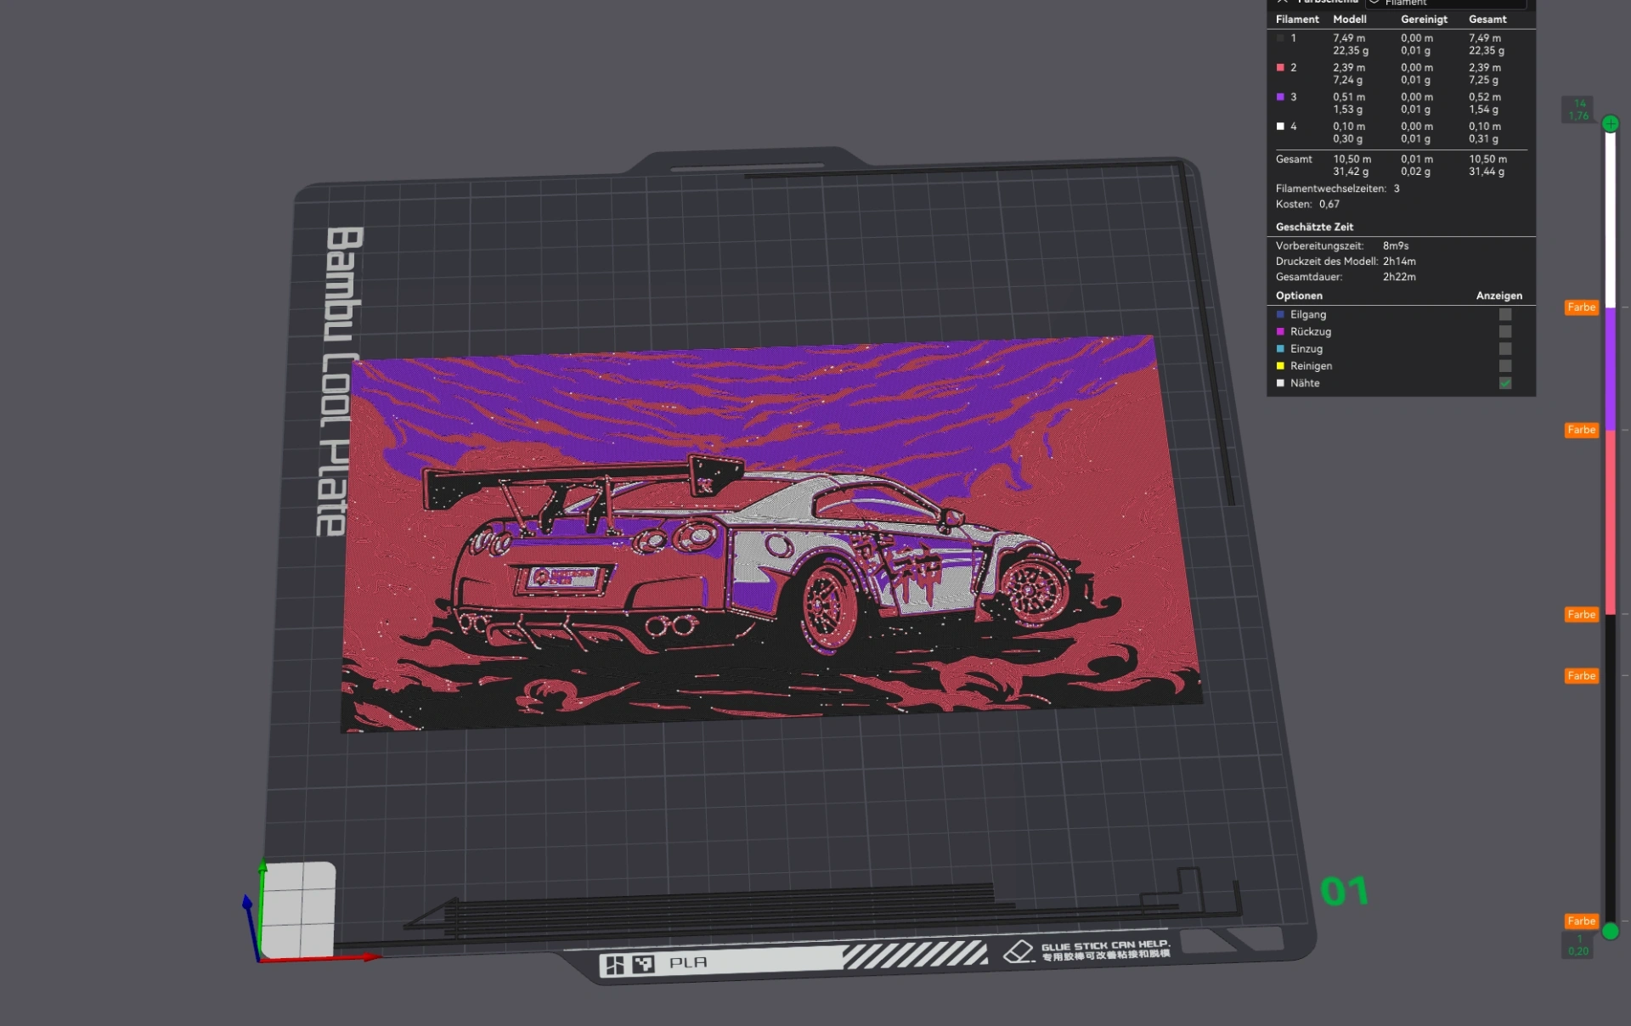Click the filament 3 purple color square
Viewport: 1631px width, 1026px height.
pyautogui.click(x=1280, y=97)
